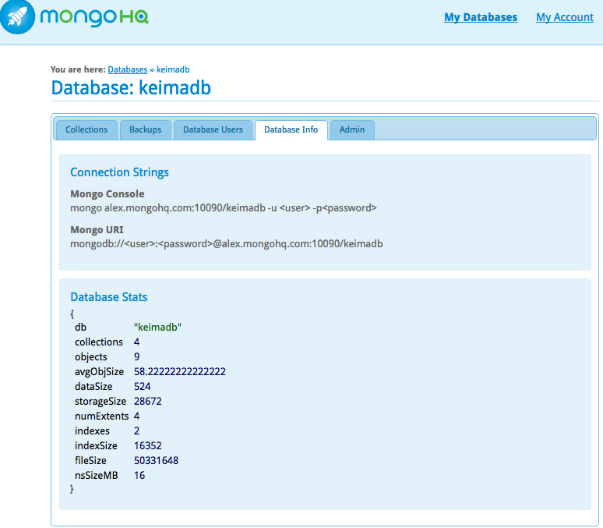603x528 pixels.
Task: Click the "keimadb" db value
Action: pyautogui.click(x=157, y=328)
